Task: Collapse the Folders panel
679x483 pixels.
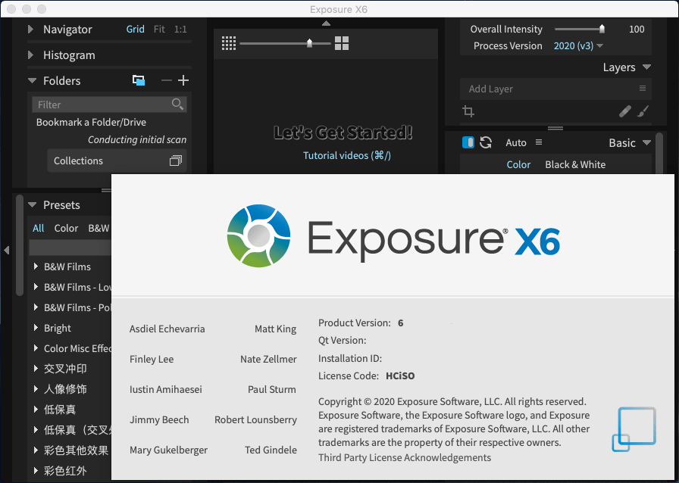Action: tap(32, 80)
